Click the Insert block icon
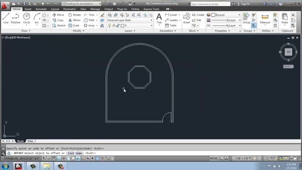This screenshot has width=302, height=170. click(x=186, y=18)
